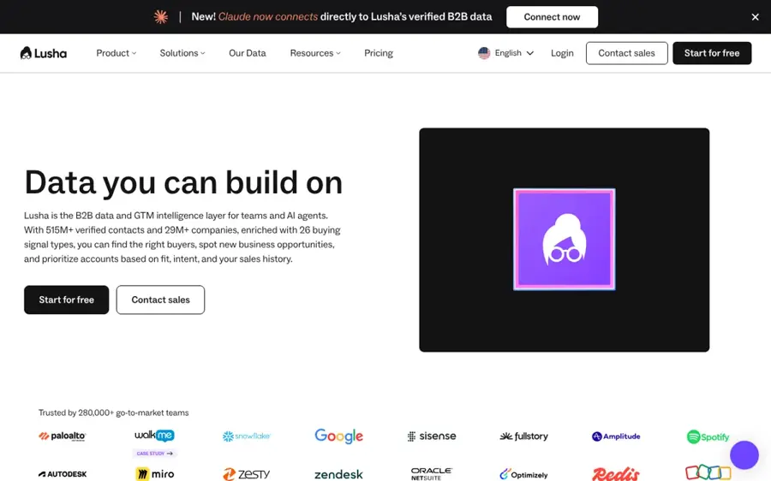Viewport: 771px width, 481px height.
Task: Expand the Resources menu
Action: click(315, 53)
